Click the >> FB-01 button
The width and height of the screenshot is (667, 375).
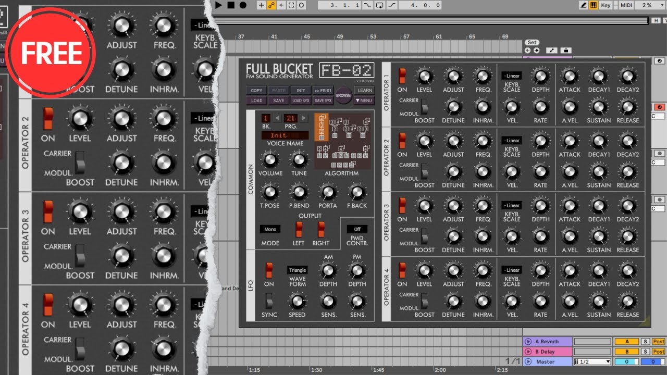[323, 91]
